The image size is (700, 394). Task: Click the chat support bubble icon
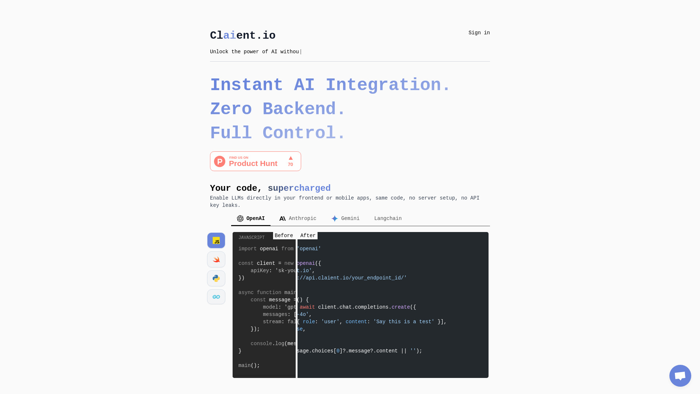680,376
